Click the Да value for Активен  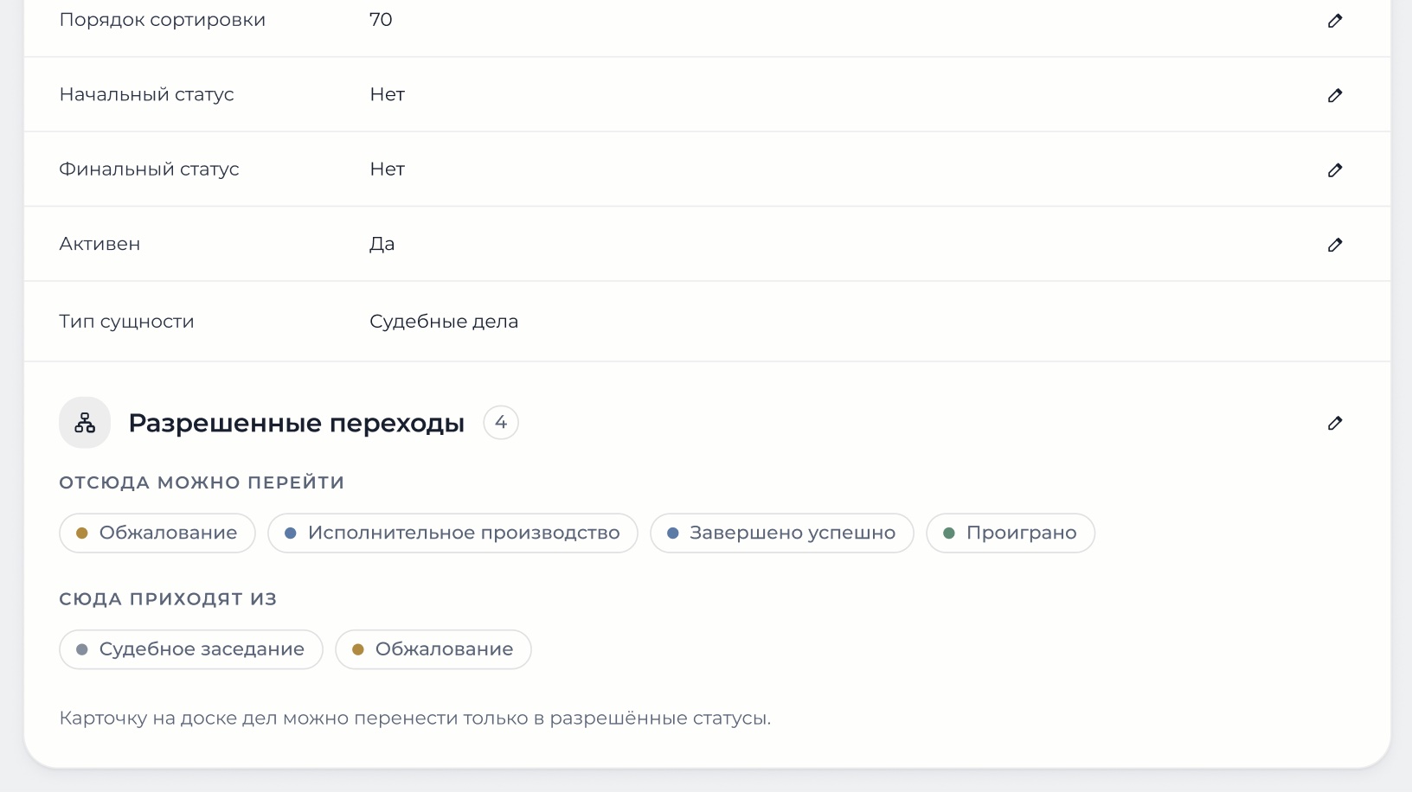coord(382,244)
